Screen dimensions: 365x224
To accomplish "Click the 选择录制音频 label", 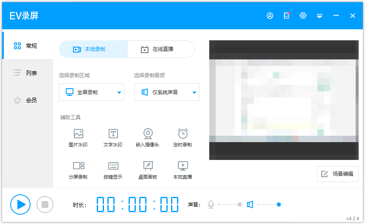I will (x=149, y=76).
